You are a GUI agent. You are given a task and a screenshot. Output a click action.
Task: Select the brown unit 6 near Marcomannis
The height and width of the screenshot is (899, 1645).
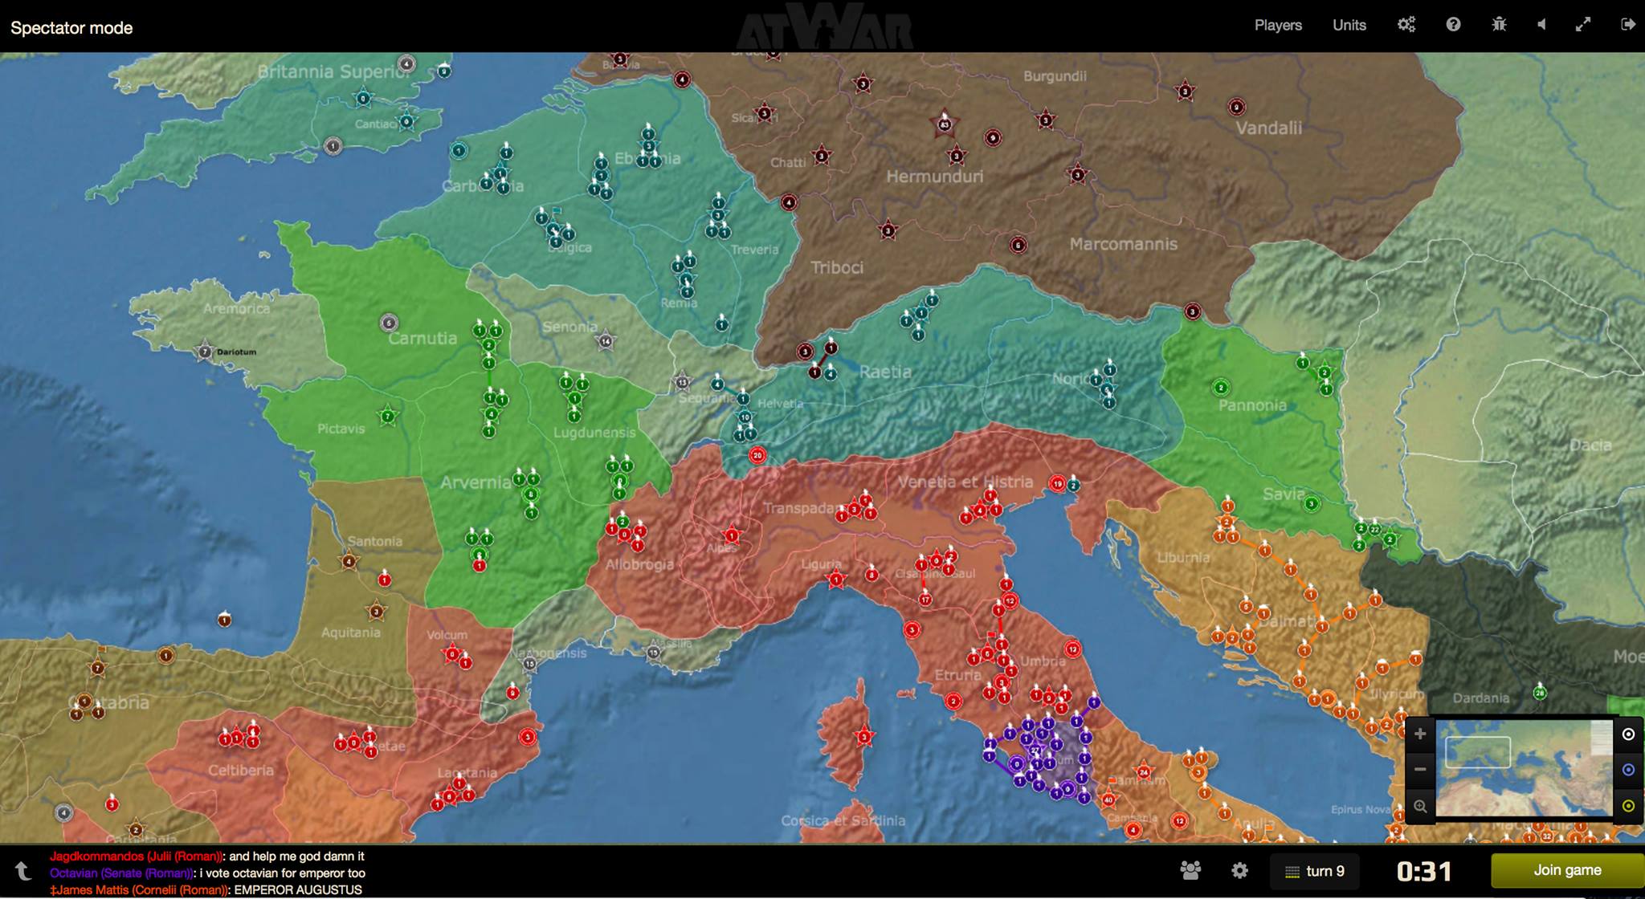(x=1018, y=245)
